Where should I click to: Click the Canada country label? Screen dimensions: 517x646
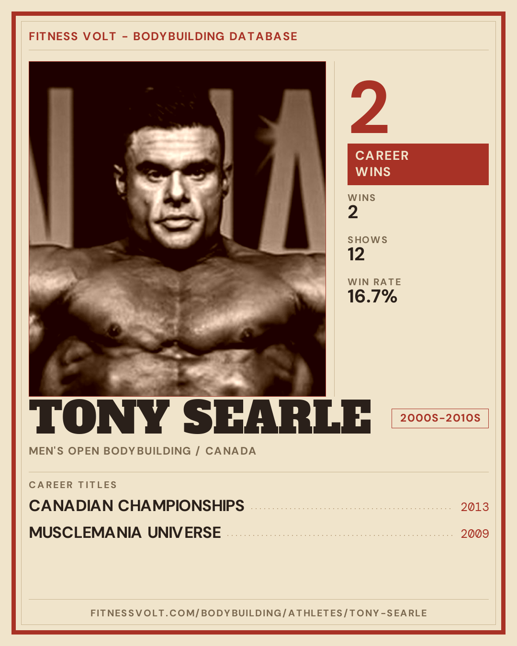click(231, 451)
